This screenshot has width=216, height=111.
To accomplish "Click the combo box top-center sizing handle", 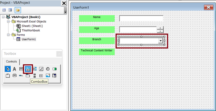I will [141, 37].
